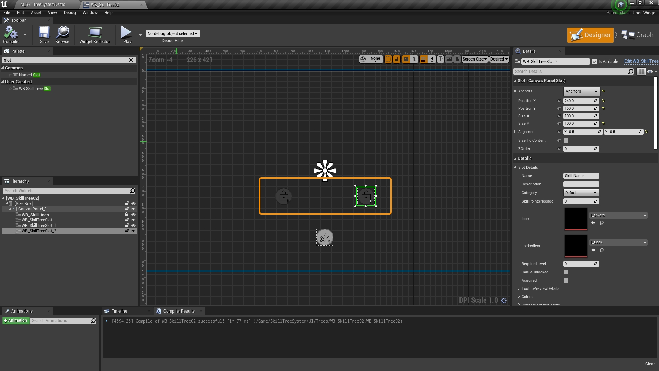Screen dimensions: 659x371
Task: Add a new Animation
Action: click(x=15, y=321)
